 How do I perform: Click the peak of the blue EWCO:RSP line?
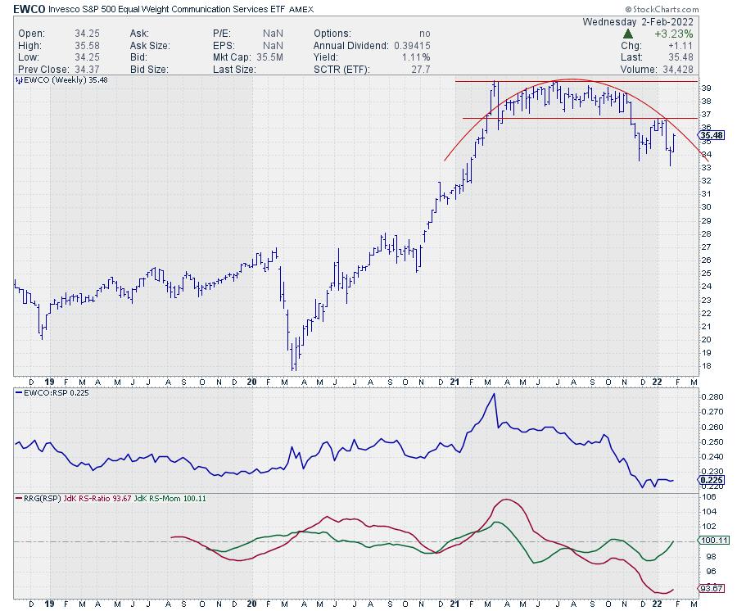click(494, 395)
